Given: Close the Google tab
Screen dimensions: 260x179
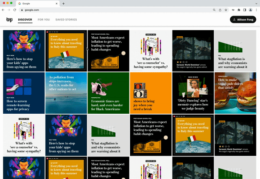Looking at the screenshot, I should click(x=56, y=3).
